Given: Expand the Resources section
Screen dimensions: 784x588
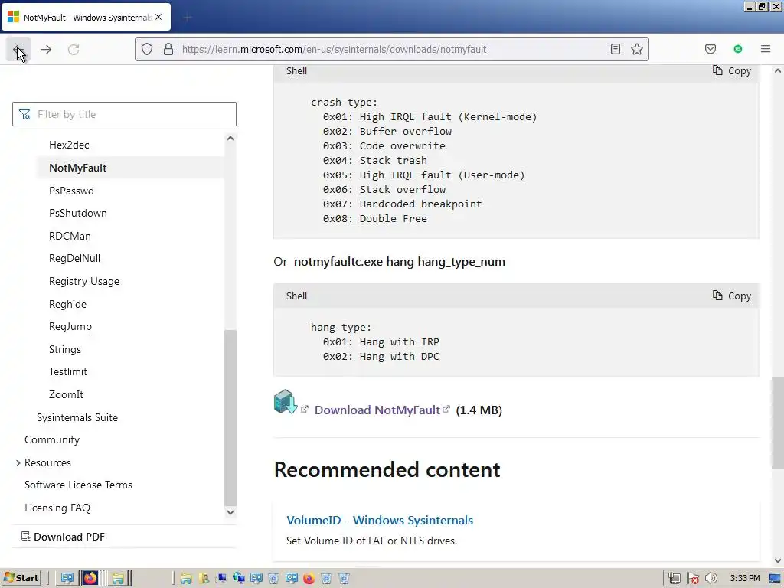Looking at the screenshot, I should 18,462.
